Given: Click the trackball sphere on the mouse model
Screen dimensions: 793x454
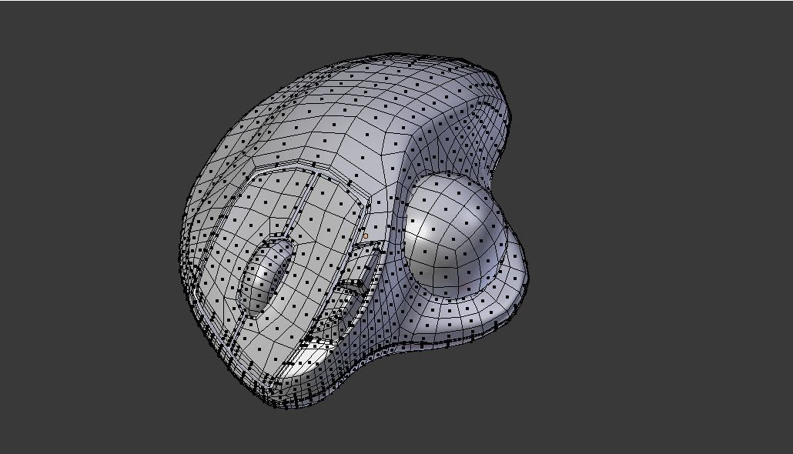Looking at the screenshot, I should [455, 236].
